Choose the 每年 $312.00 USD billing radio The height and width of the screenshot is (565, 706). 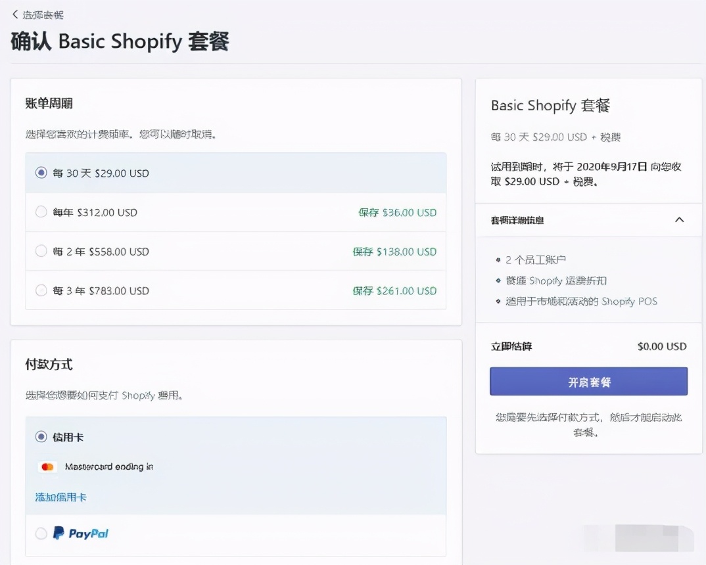click(x=41, y=212)
